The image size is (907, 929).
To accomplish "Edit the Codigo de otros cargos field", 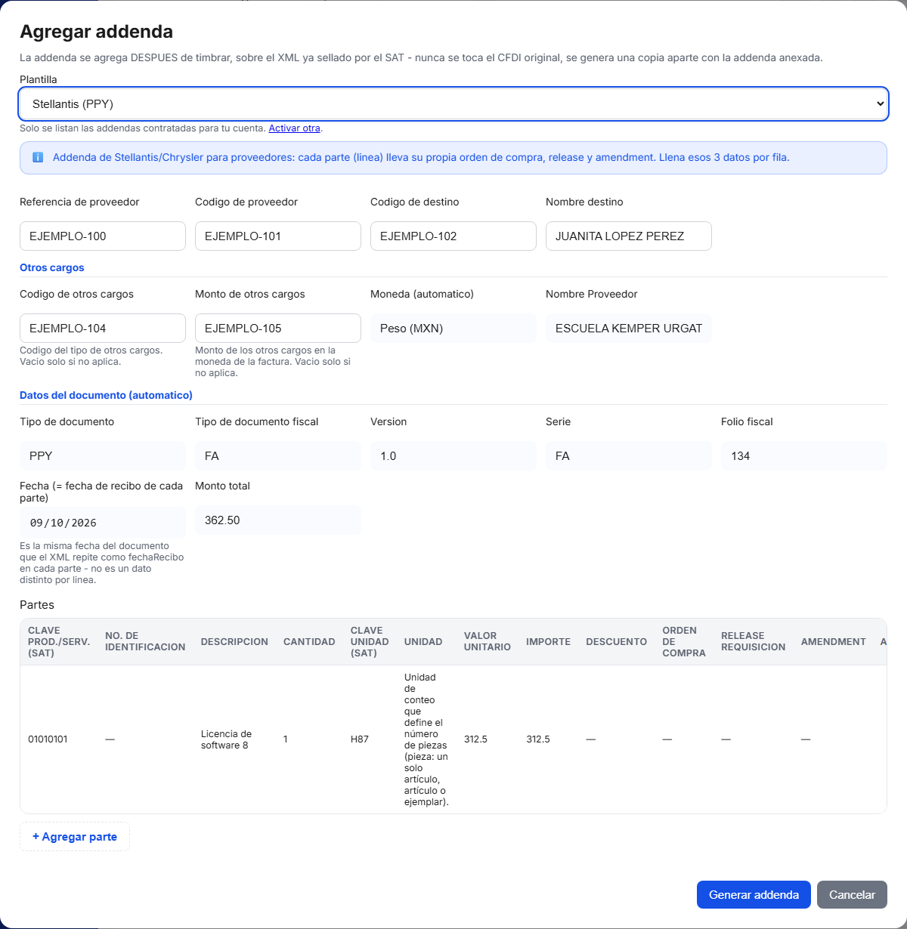I will [103, 329].
